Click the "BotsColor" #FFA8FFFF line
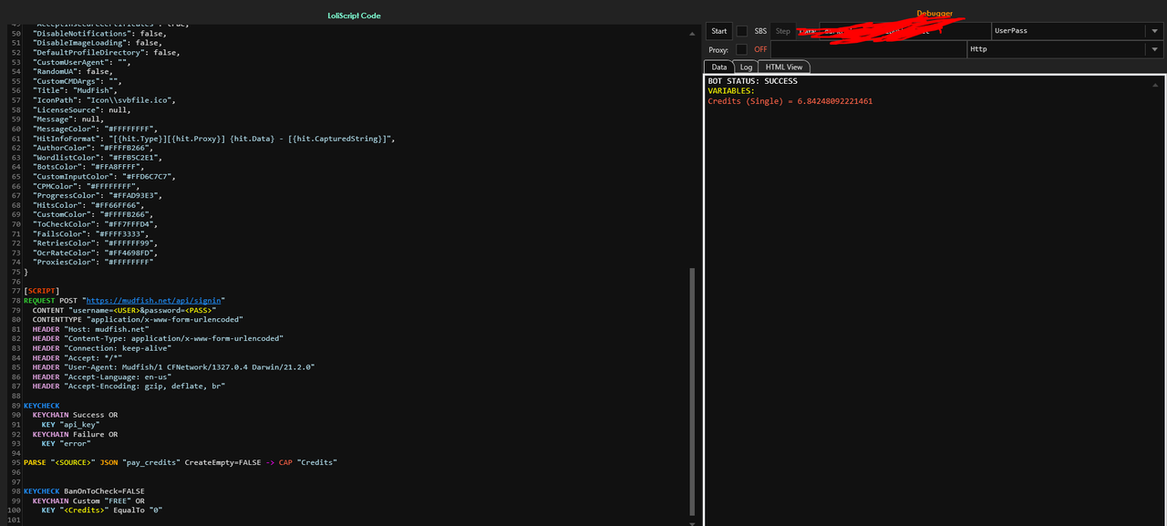This screenshot has height=526, width=1167. (87, 166)
